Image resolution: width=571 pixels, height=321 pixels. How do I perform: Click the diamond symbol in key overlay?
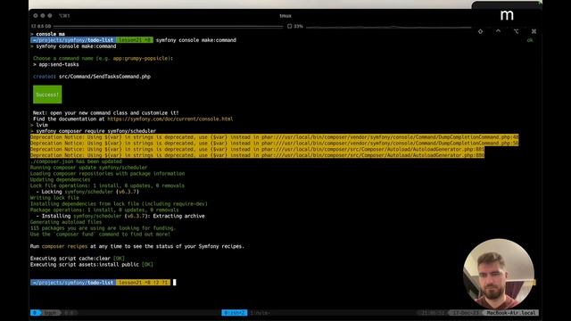coord(480,32)
